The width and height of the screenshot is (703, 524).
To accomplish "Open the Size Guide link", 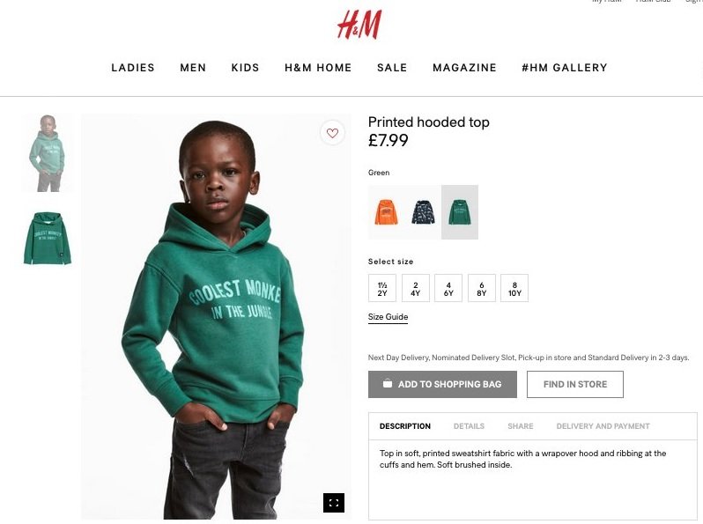I will (x=388, y=317).
